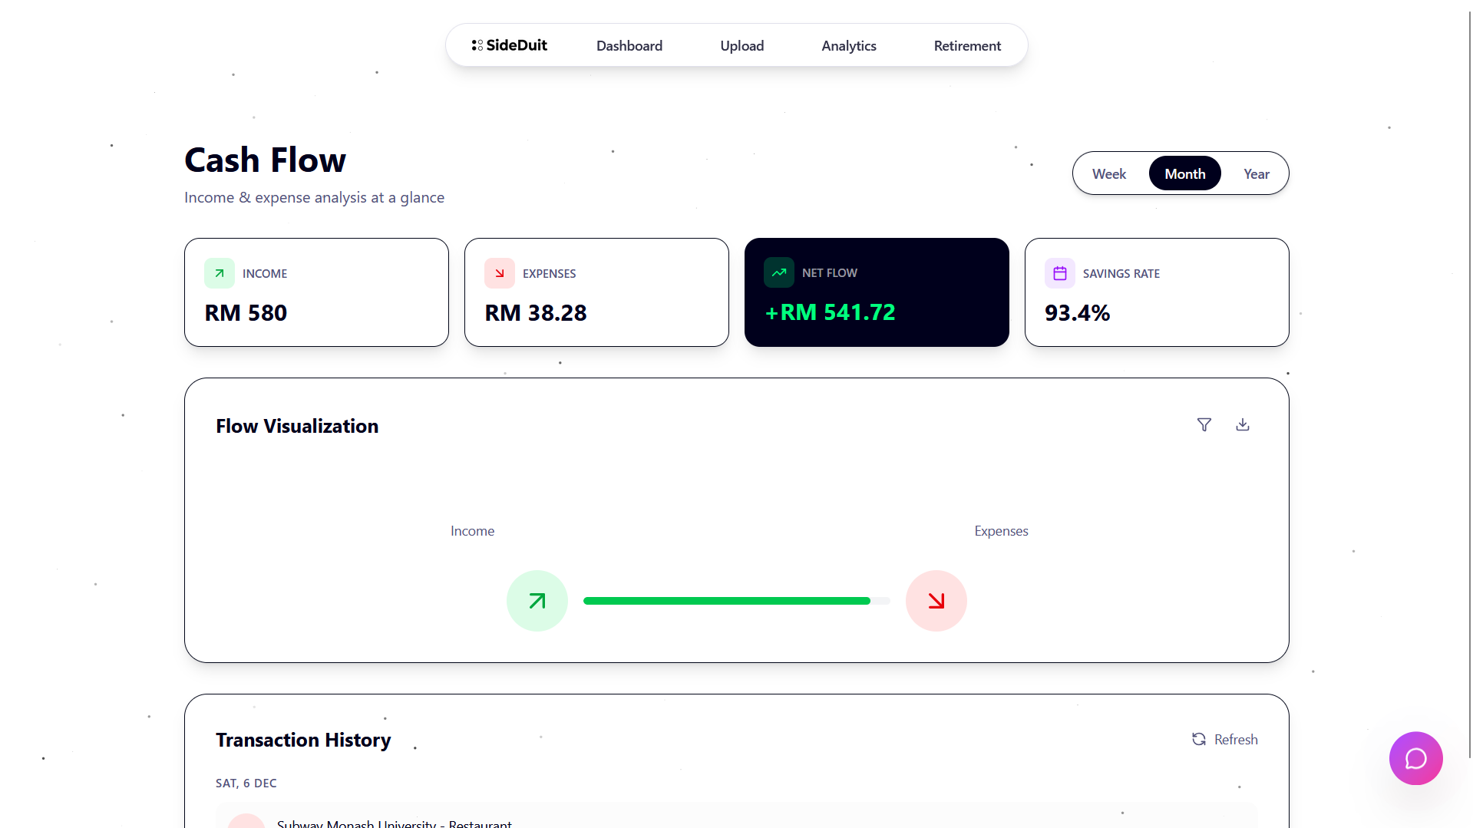Click the page vertical scrollbar
This screenshot has width=1473, height=828.
[1469, 384]
